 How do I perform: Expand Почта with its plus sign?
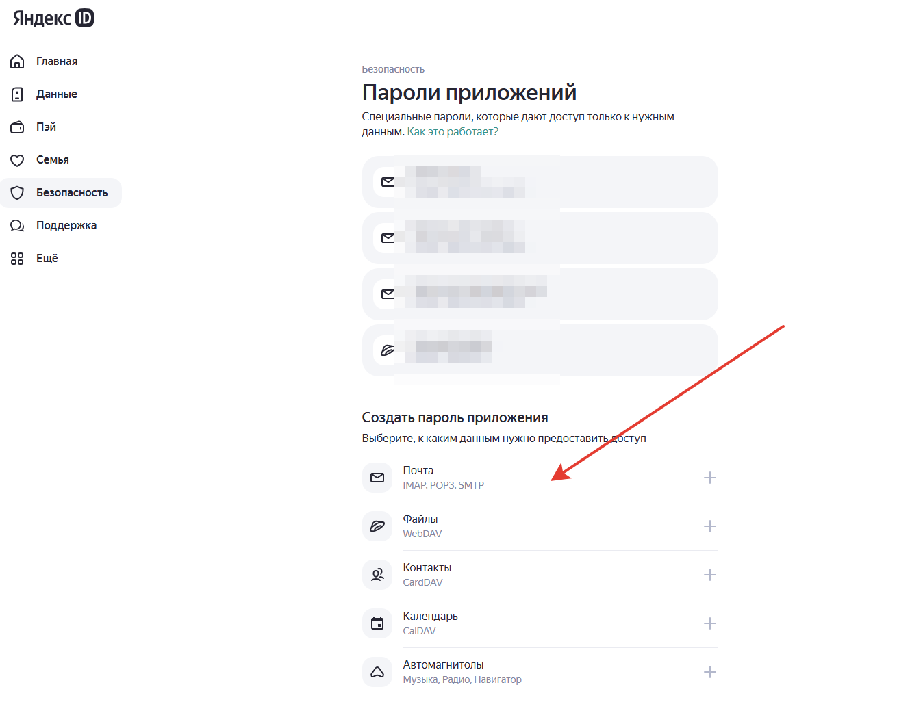point(710,478)
